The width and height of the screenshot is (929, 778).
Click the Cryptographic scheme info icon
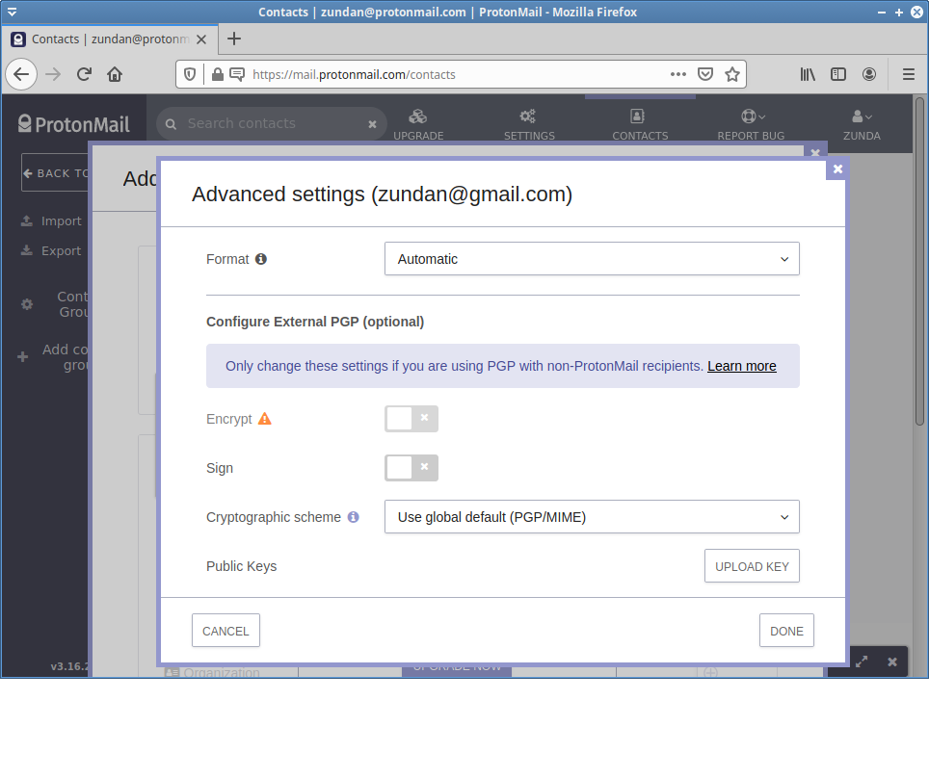[x=353, y=517]
